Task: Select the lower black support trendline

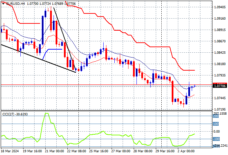Action: (38, 58)
